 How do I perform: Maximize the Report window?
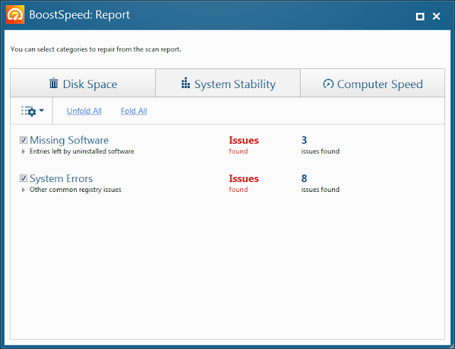pyautogui.click(x=419, y=16)
